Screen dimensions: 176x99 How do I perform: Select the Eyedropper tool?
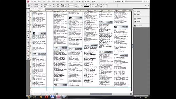tap(28, 44)
